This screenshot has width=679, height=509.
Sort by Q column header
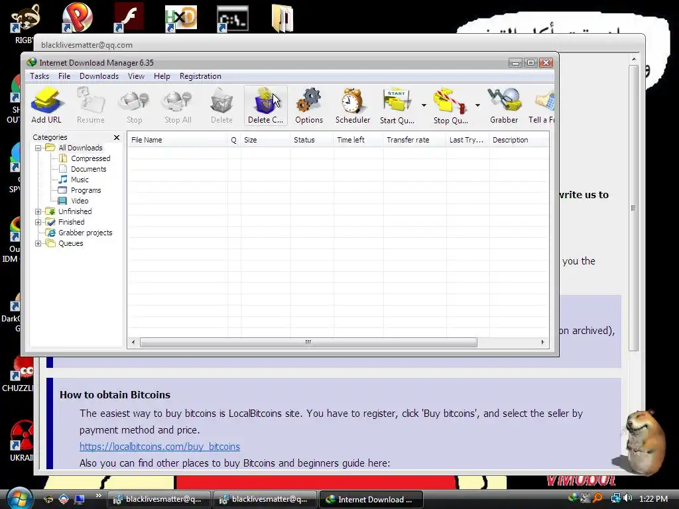(x=234, y=140)
